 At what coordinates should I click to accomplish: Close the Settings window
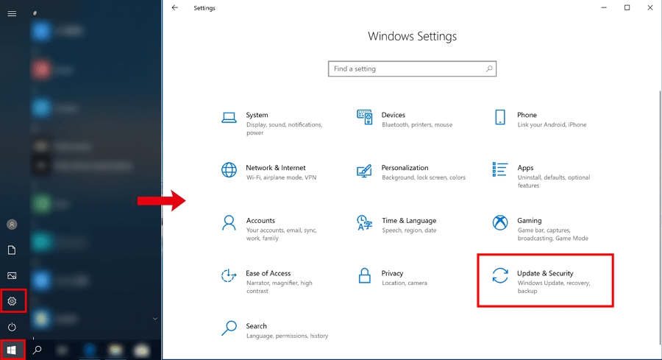[650, 7]
